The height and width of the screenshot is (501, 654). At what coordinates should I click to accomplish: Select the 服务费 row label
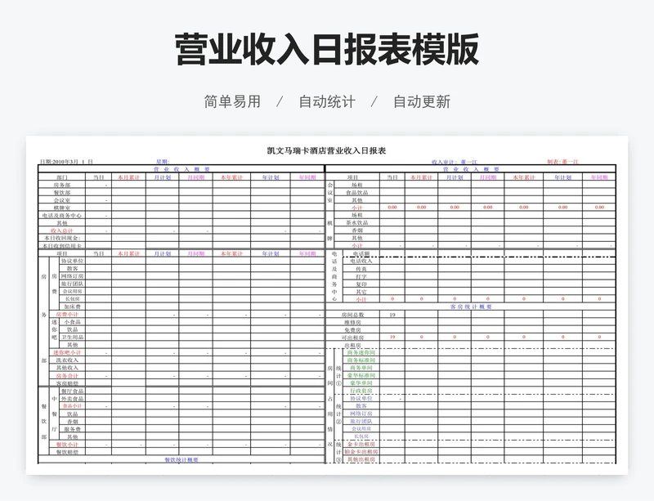pos(72,429)
